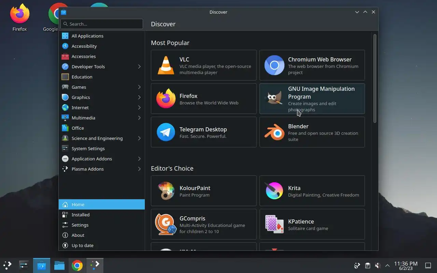Viewport: 437px width, 273px height.
Task: Click Blender's description "Free and open source 3D creation suite"
Action: pos(323,136)
